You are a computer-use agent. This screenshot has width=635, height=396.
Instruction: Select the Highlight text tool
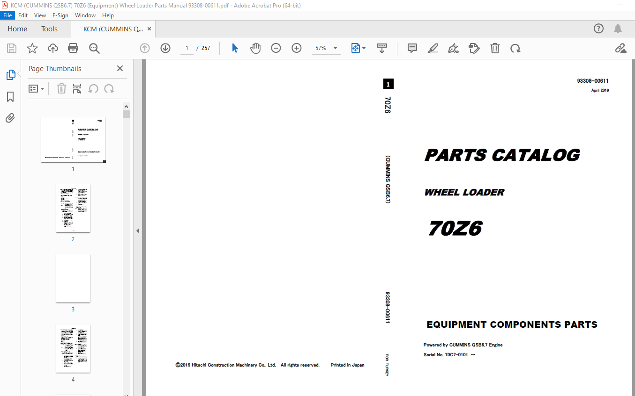433,48
